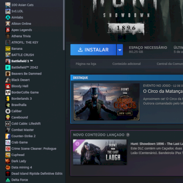Image resolution: width=183 pixels, height=183 pixels.
Task: Select the Aimlabs icon
Action: tap(8, 17)
